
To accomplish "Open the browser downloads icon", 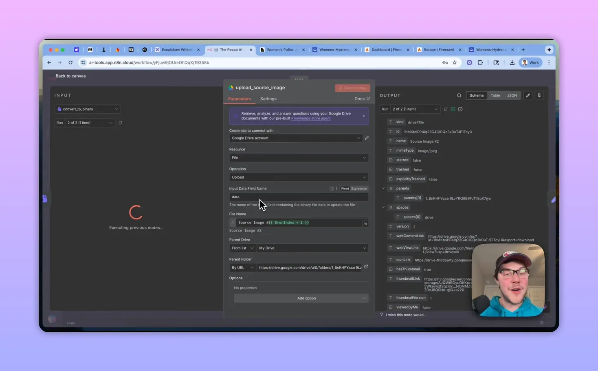I will coord(512,62).
